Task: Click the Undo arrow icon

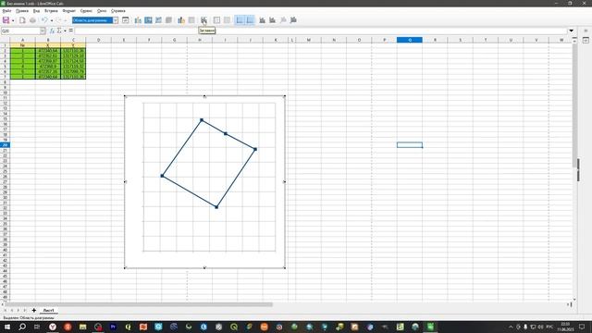Action: (44, 20)
